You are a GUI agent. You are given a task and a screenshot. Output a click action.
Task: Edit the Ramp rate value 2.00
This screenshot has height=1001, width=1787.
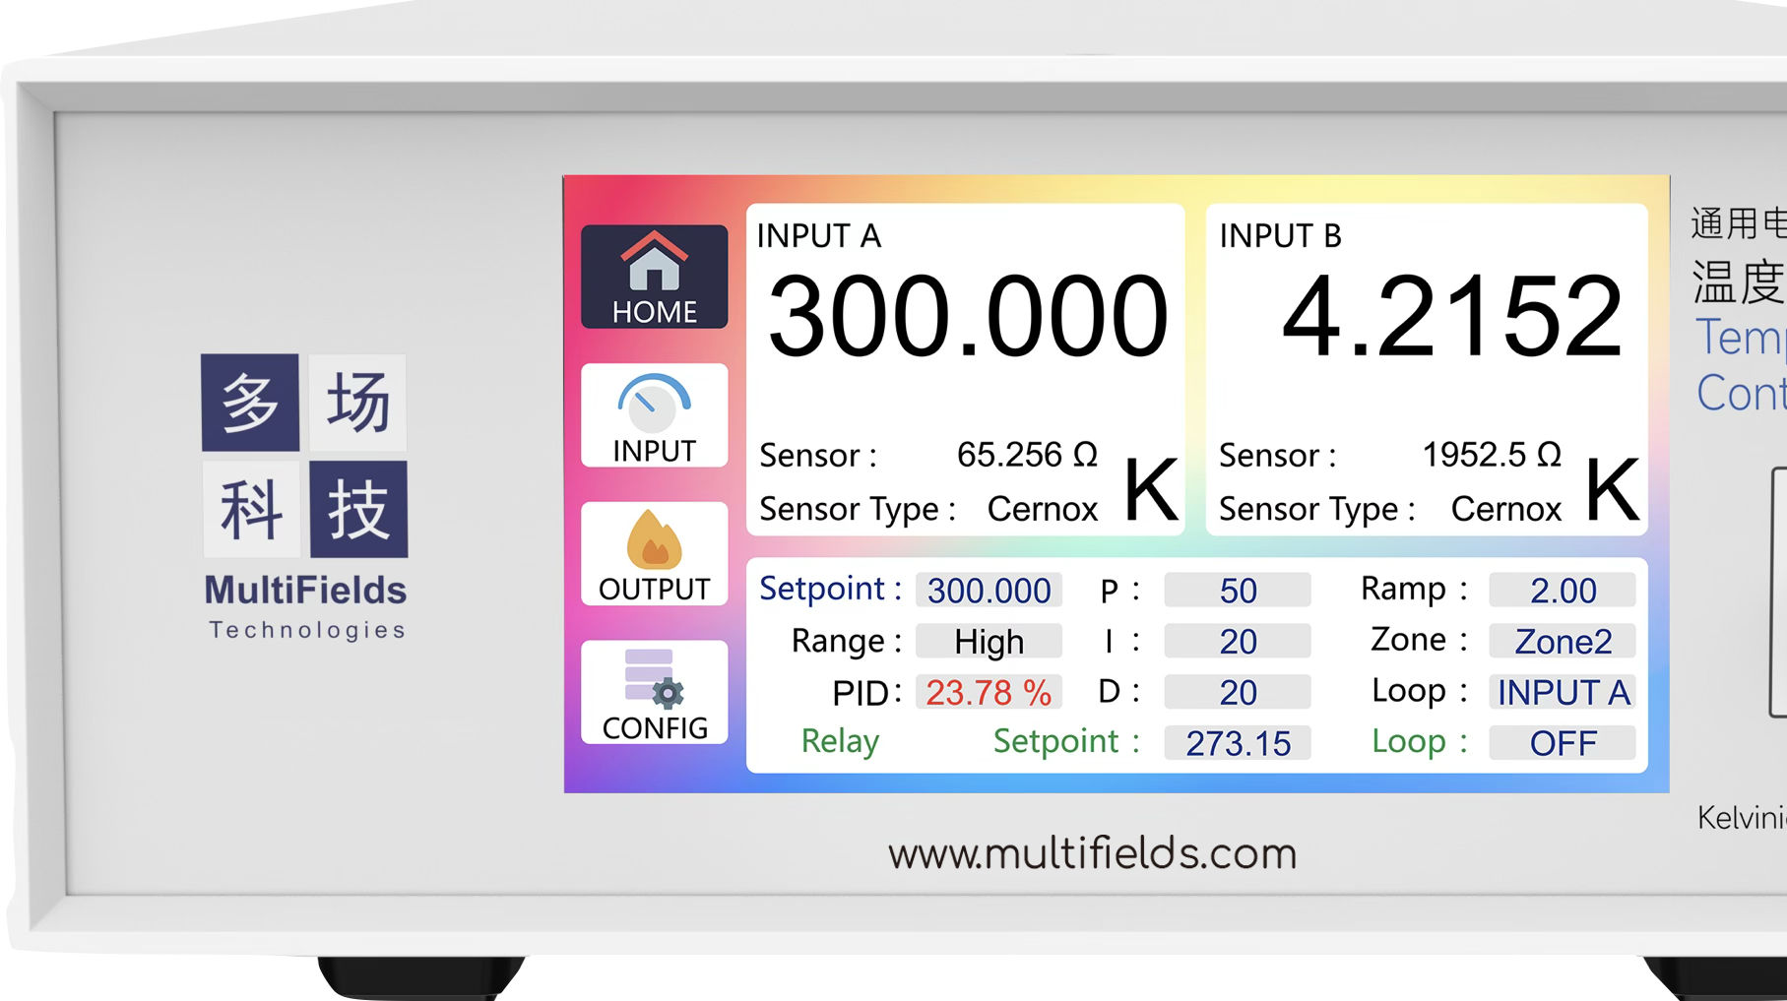[1562, 591]
